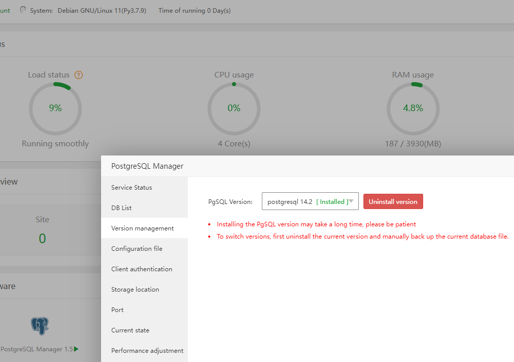Click the dropdown arrow in the version selector
Image resolution: width=514 pixels, height=362 pixels.
point(351,201)
